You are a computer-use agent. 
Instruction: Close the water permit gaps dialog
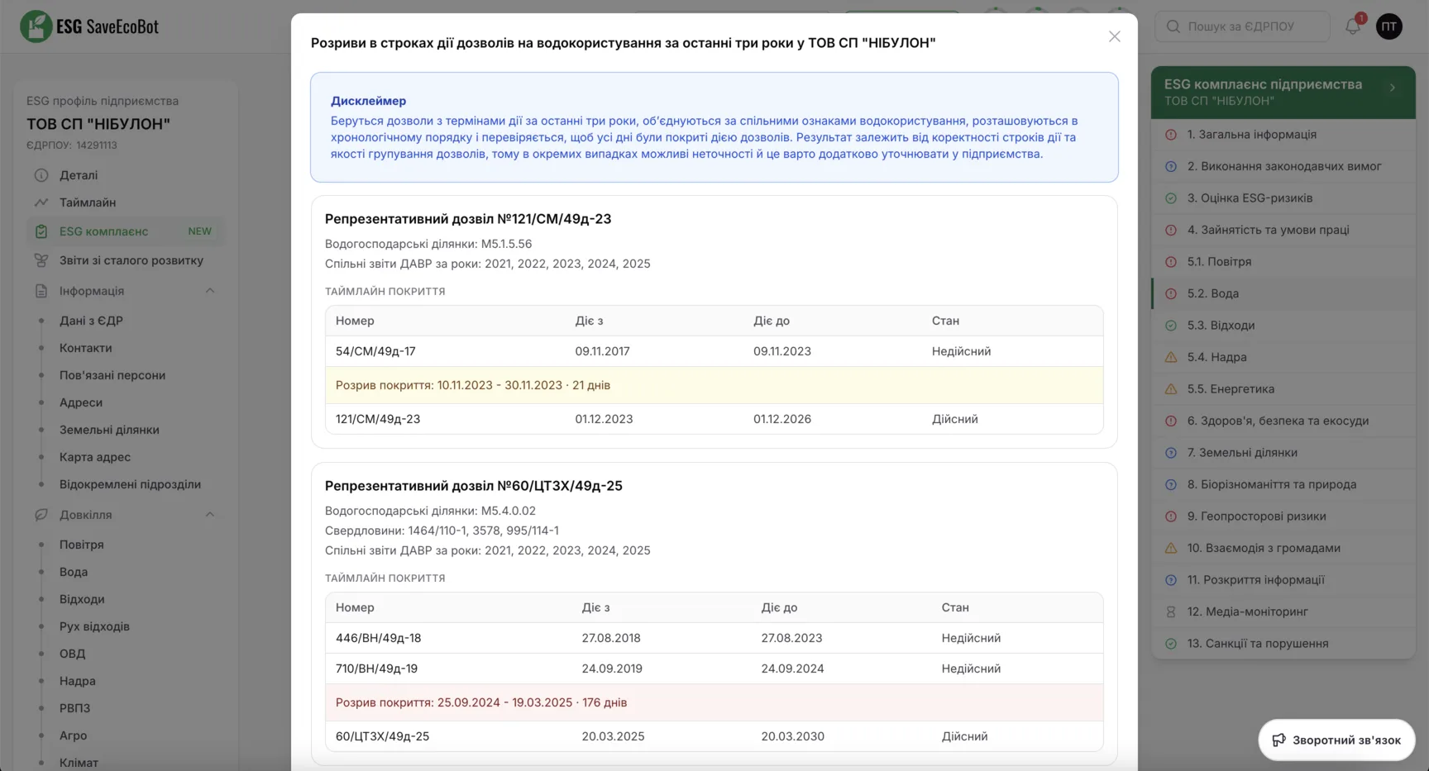click(x=1114, y=36)
